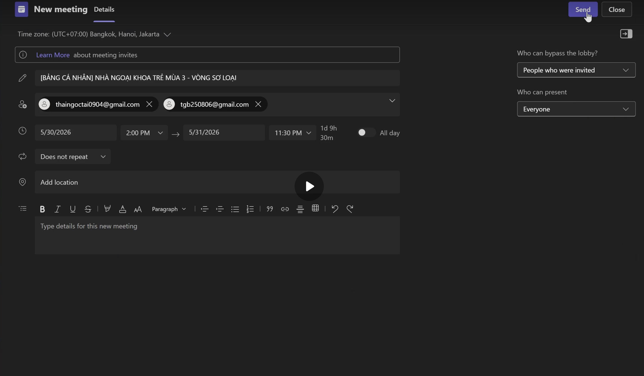Image resolution: width=644 pixels, height=376 pixels.
Task: Collapse the meeting options side panel
Action: pyautogui.click(x=626, y=34)
